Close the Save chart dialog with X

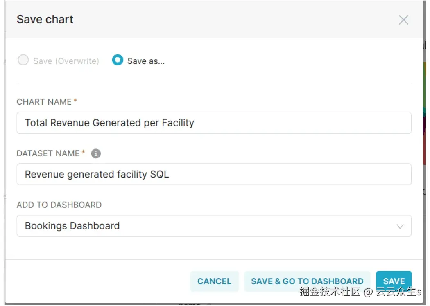[403, 20]
